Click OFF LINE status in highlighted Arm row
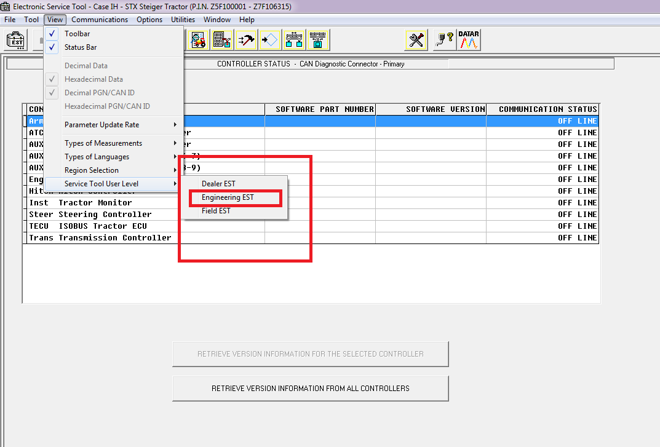660x447 pixels. tap(577, 121)
